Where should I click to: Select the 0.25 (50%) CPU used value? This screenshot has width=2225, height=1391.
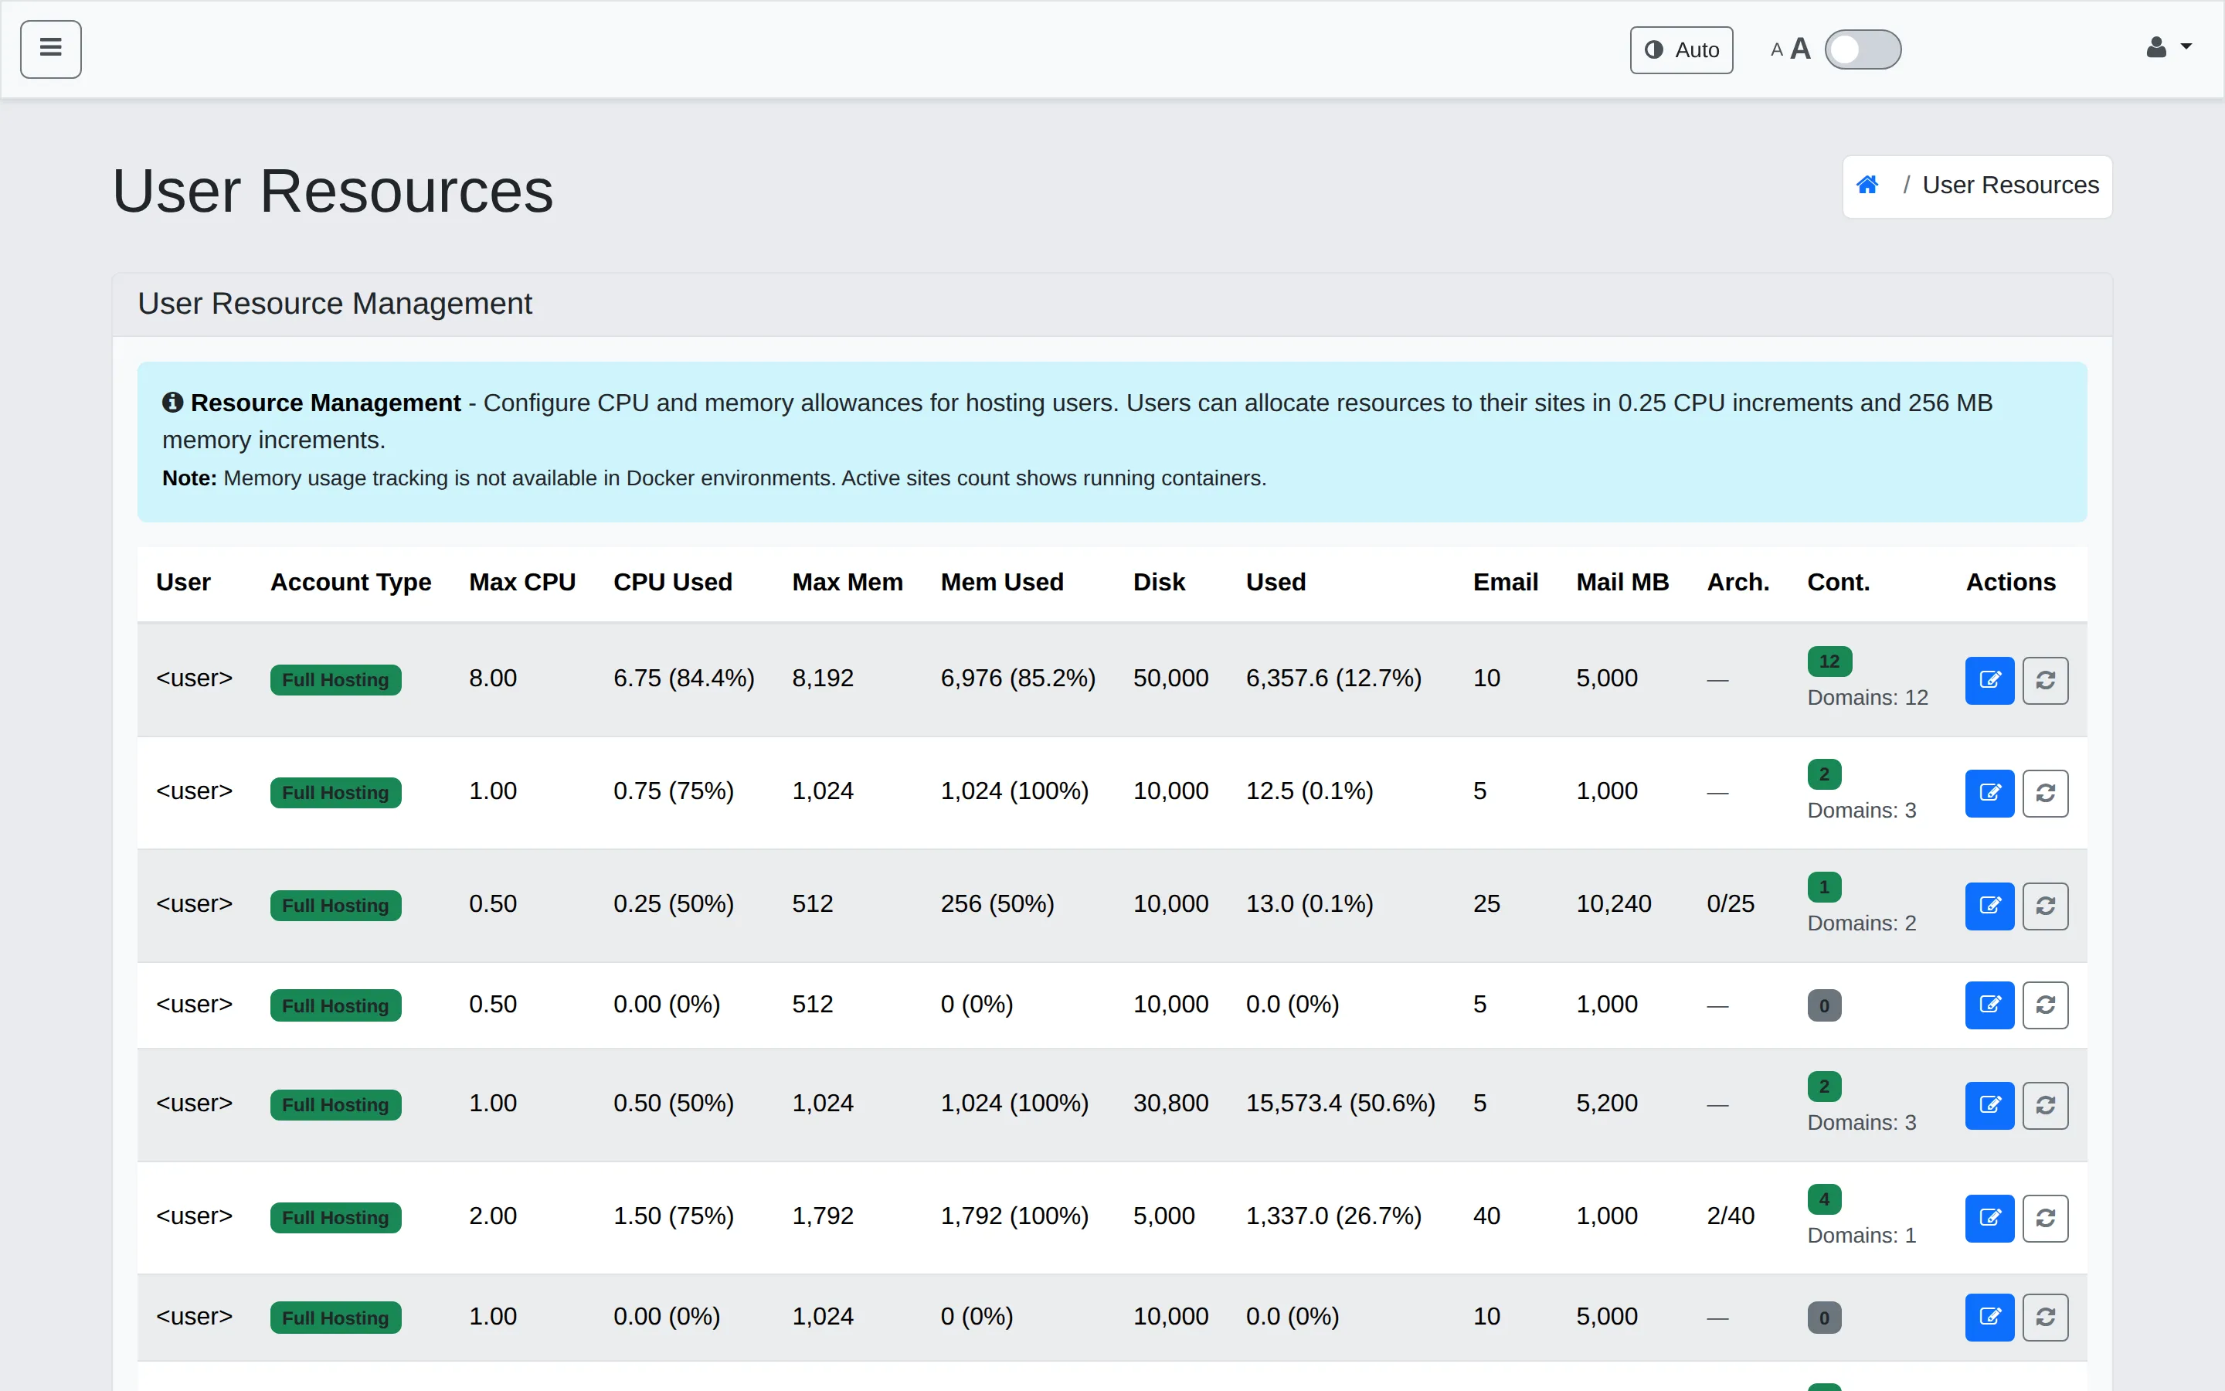tap(673, 903)
